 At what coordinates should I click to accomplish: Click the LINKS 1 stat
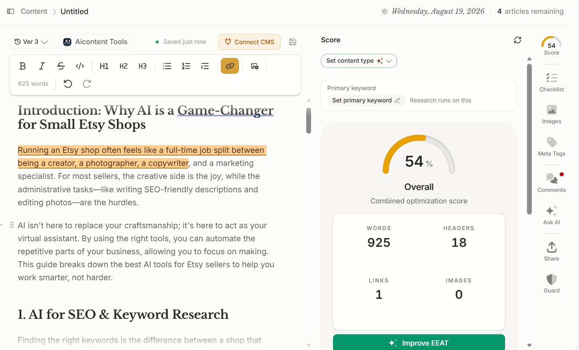tap(379, 289)
